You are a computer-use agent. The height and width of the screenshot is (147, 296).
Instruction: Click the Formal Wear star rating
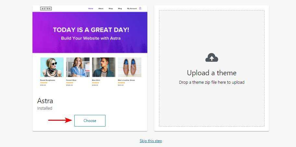[69, 83]
